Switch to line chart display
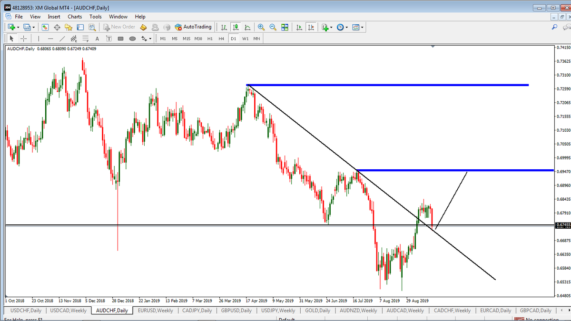571x321 pixels. tap(247, 27)
